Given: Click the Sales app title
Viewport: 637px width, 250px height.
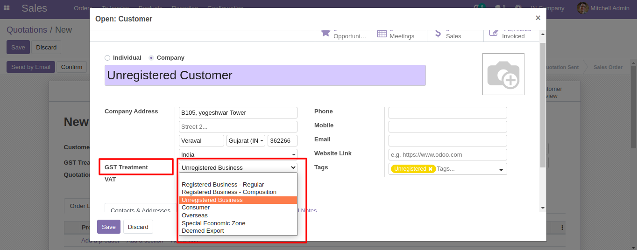Looking at the screenshot, I should 34,8.
